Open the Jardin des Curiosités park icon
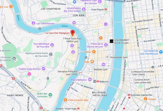Image resolution: width=163 pixels, height=111 pixels. pos(50,95)
